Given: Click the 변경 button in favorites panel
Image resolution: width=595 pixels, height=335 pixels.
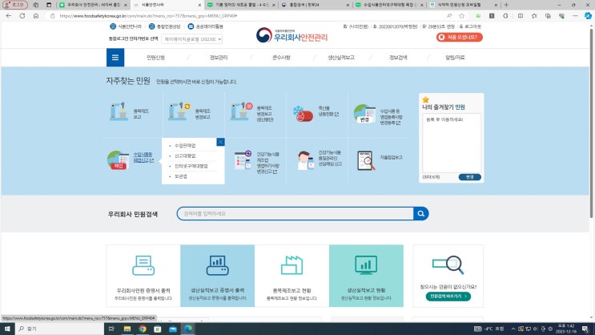Looking at the screenshot, I should click(469, 177).
